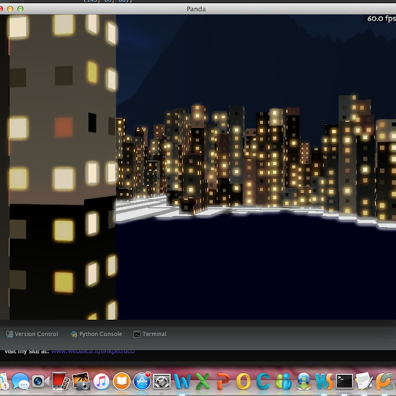The height and width of the screenshot is (396, 396).
Task: Open the Python Console tab
Action: click(97, 334)
